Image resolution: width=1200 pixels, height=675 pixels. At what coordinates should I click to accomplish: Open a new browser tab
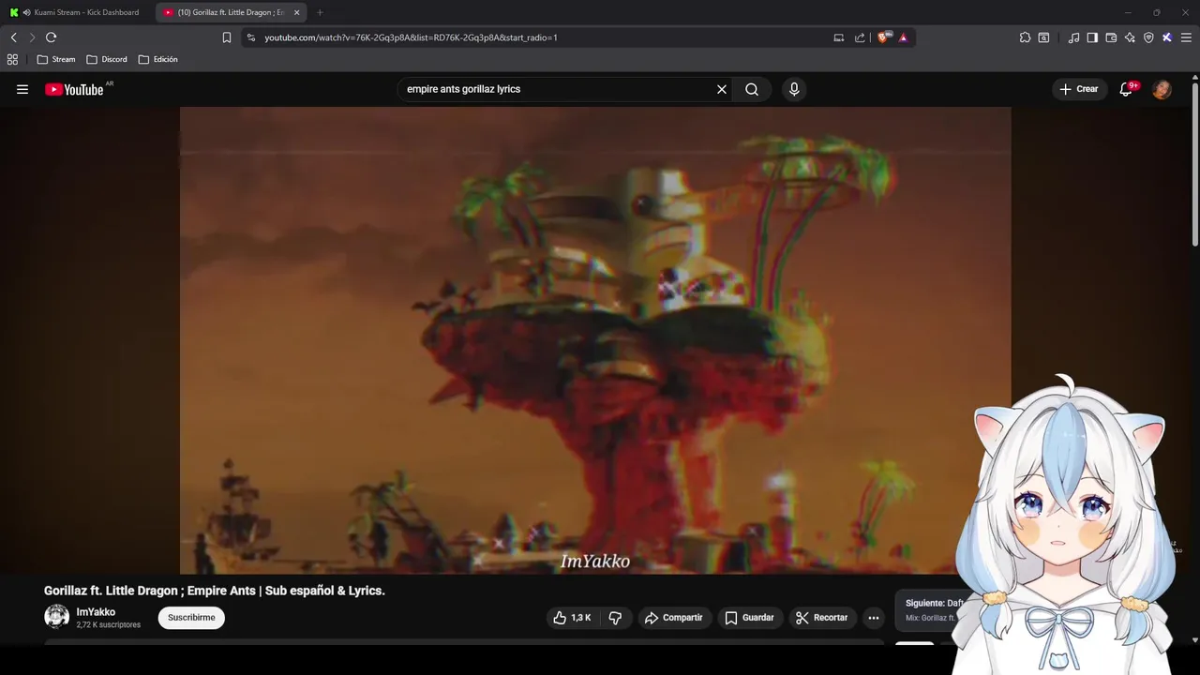tap(320, 12)
